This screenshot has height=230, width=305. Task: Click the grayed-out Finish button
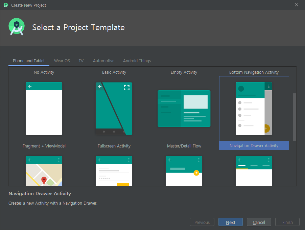(287, 222)
